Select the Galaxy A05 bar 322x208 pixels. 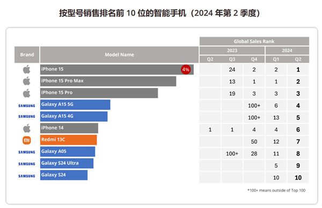click(x=68, y=152)
